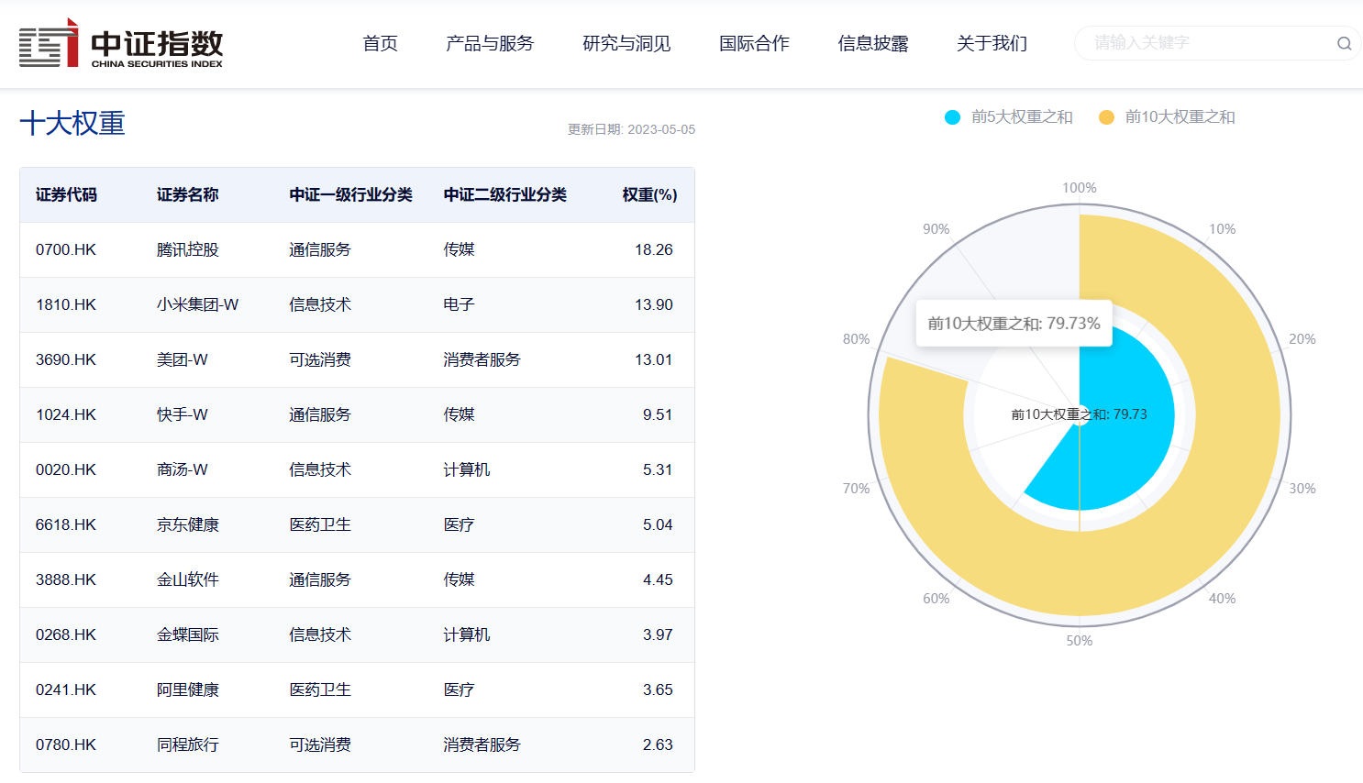1363x783 pixels.
Task: Select the security code 0268.HK
Action: pyautogui.click(x=66, y=634)
